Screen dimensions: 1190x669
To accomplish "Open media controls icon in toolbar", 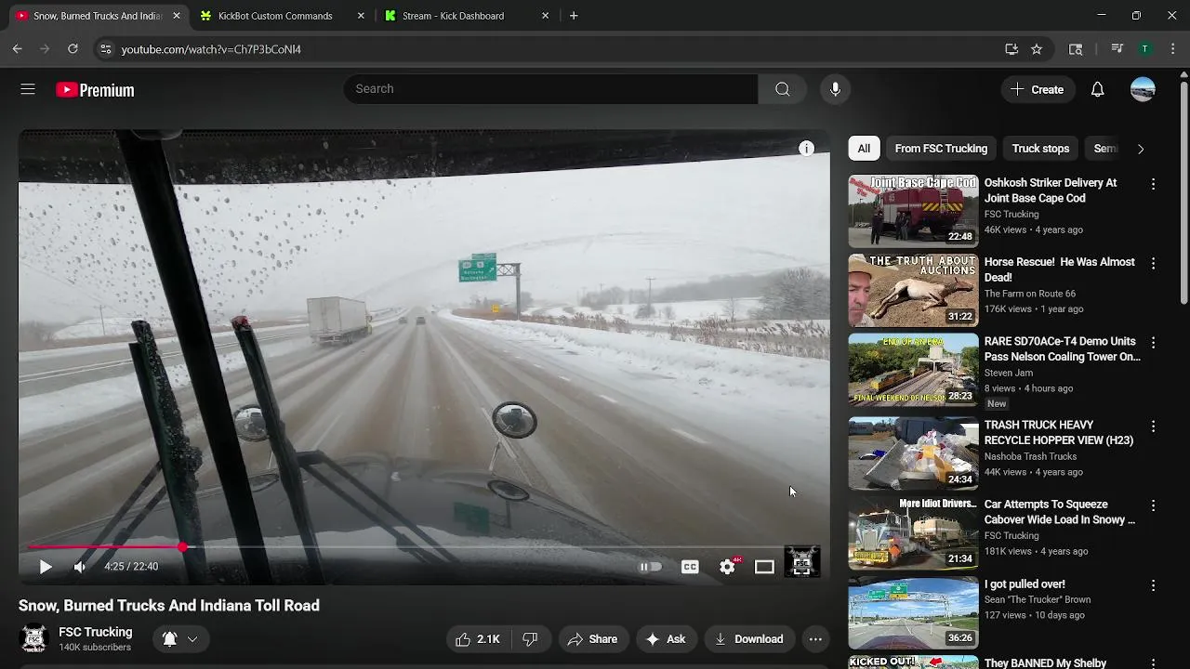I will pyautogui.click(x=1117, y=49).
